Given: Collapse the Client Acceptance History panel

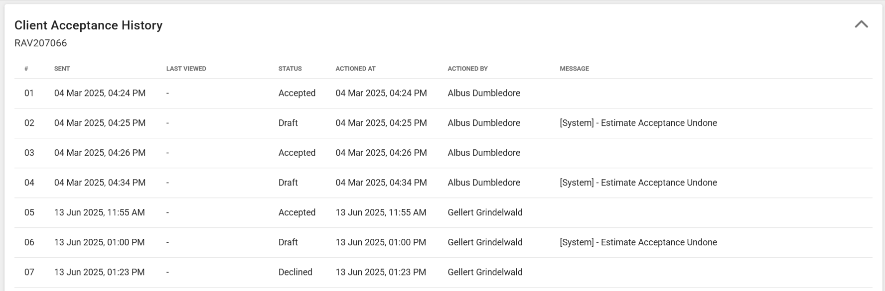Looking at the screenshot, I should (x=861, y=24).
